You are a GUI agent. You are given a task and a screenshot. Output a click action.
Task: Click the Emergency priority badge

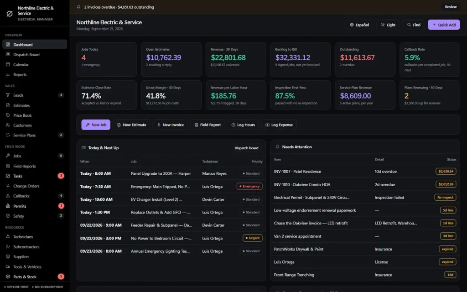click(249, 186)
